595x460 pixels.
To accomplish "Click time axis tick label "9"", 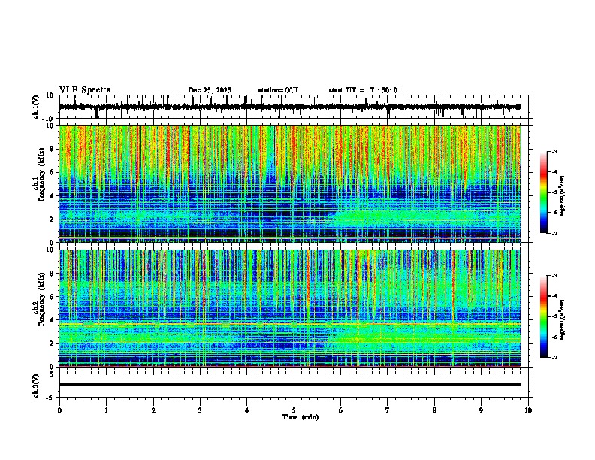I will point(481,410).
